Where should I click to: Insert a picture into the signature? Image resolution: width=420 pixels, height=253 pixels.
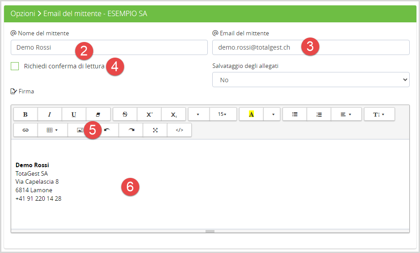pyautogui.click(x=80, y=130)
